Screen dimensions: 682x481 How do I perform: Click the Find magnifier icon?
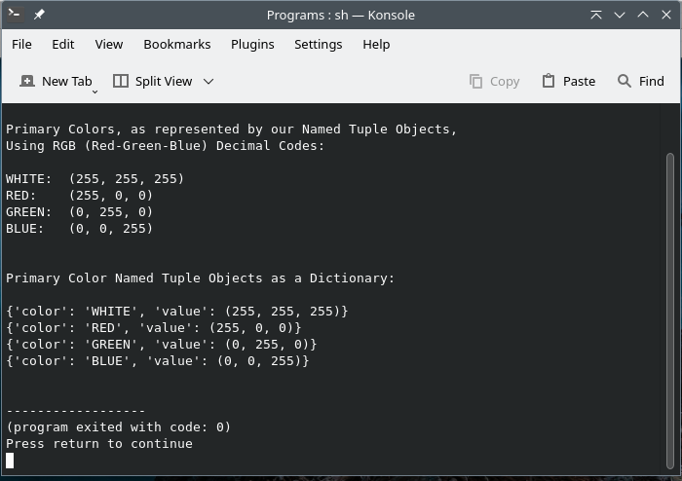[625, 81]
